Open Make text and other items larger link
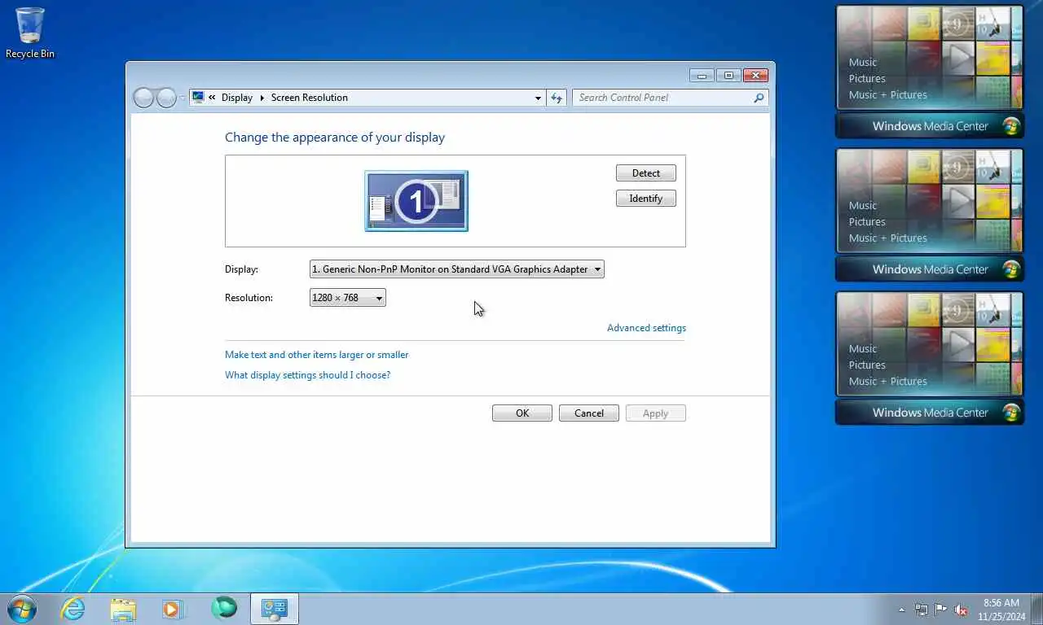This screenshot has height=625, width=1043. pos(317,355)
